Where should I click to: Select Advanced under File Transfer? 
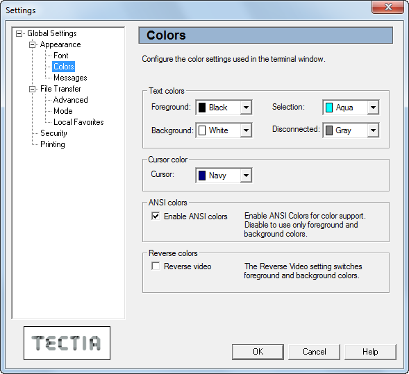coord(70,100)
